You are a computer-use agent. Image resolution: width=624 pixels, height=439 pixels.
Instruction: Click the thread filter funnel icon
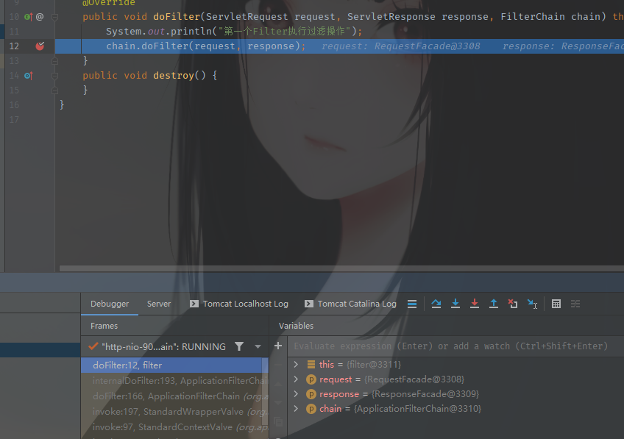click(238, 347)
